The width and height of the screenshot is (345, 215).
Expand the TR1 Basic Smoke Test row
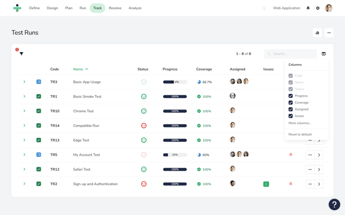[x=24, y=96]
